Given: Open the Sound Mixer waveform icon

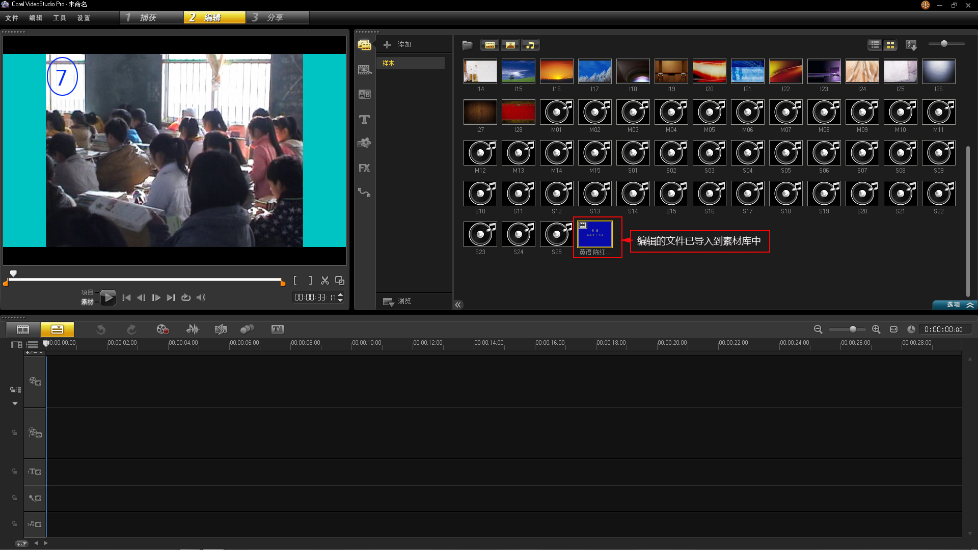Looking at the screenshot, I should 193,329.
